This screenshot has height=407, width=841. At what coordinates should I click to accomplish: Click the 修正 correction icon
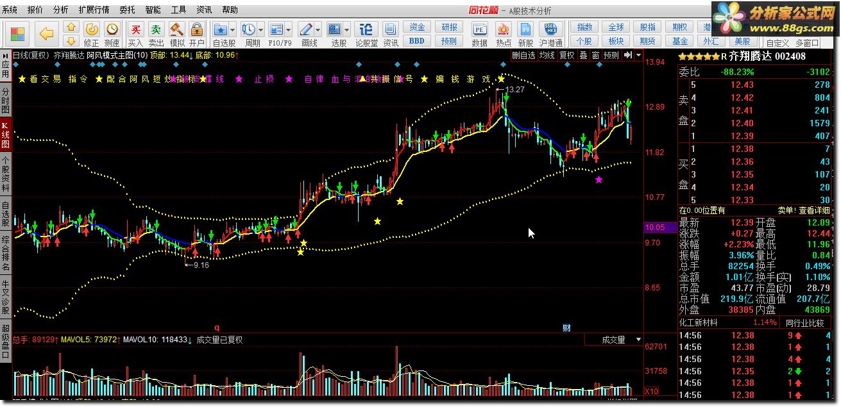pyautogui.click(x=92, y=34)
